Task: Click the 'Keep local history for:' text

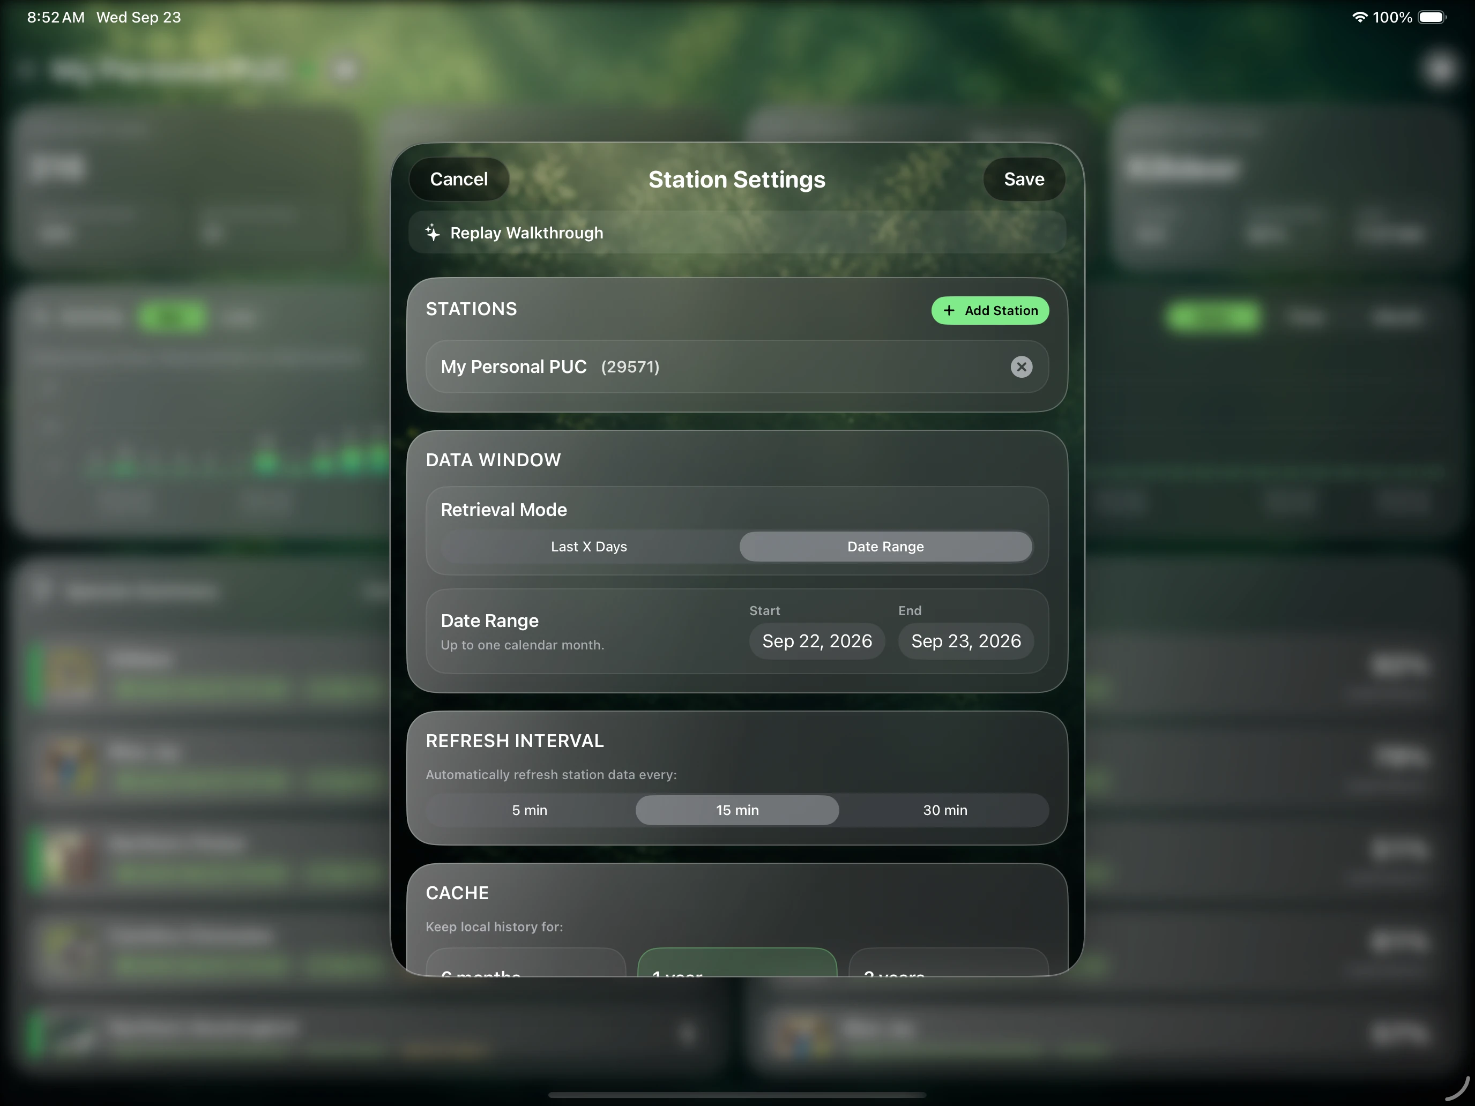Action: [x=494, y=926]
